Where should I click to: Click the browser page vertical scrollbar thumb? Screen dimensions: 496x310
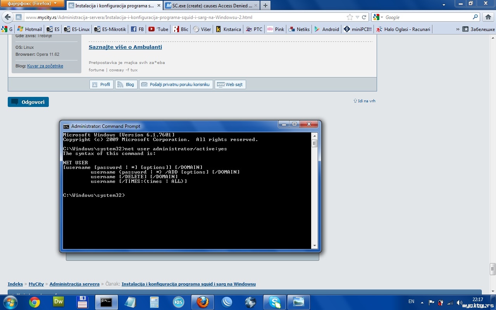pos(493,269)
